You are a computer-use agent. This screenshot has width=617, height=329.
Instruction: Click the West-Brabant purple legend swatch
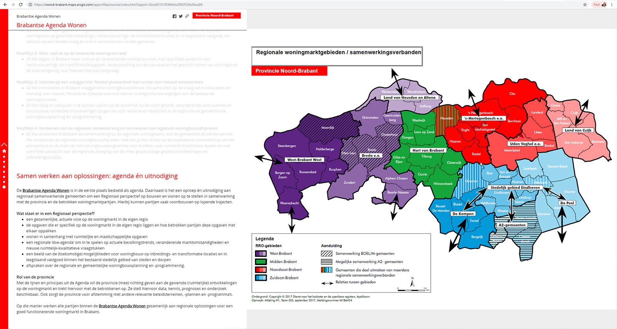tap(261, 254)
